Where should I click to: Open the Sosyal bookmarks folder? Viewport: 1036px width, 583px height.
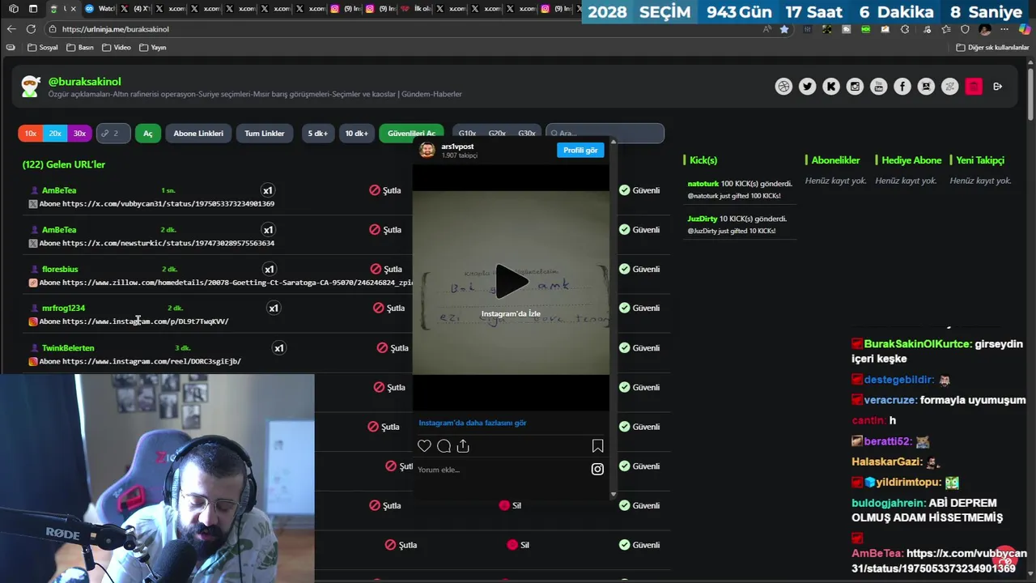[x=43, y=47]
